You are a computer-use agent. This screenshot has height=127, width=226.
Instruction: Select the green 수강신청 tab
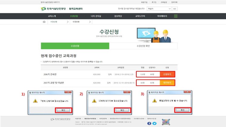coord(75,46)
